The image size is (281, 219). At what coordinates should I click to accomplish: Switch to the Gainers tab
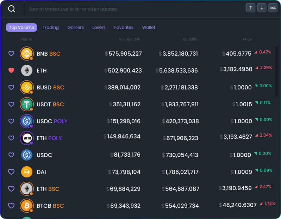(76, 27)
